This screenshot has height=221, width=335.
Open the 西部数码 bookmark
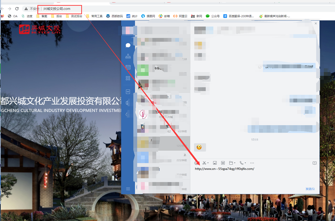[114, 16]
